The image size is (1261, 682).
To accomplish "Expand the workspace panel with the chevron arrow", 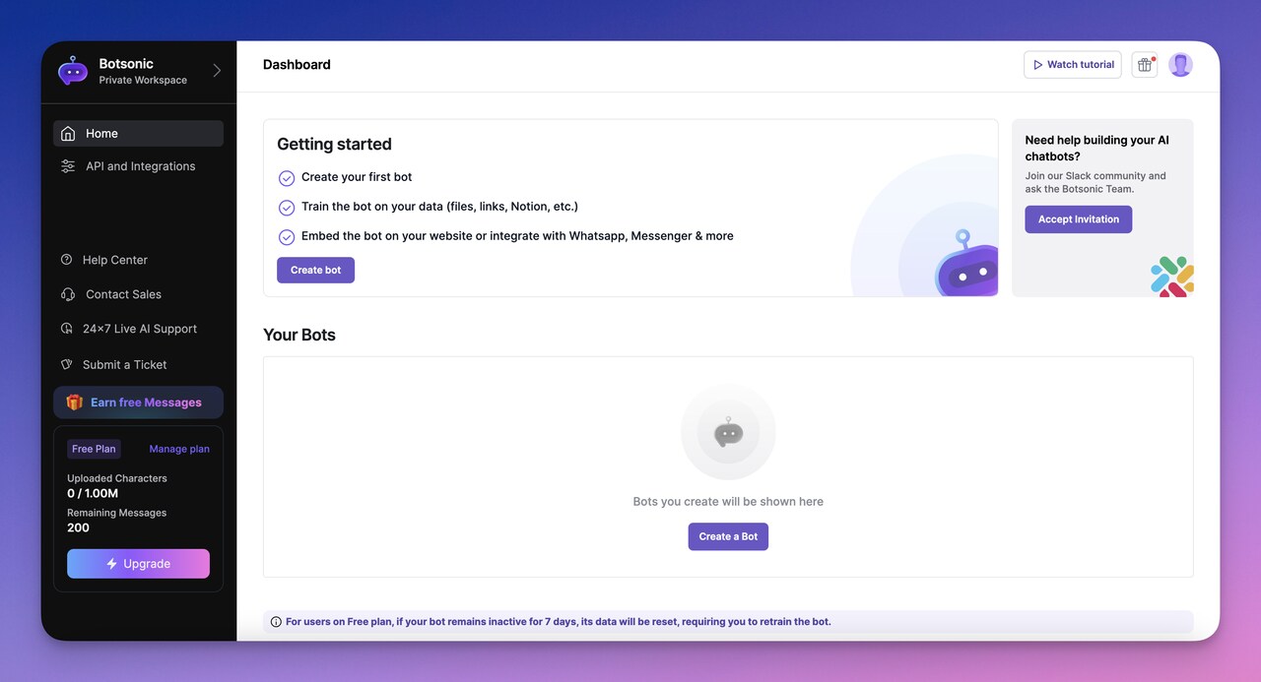I will click(217, 71).
